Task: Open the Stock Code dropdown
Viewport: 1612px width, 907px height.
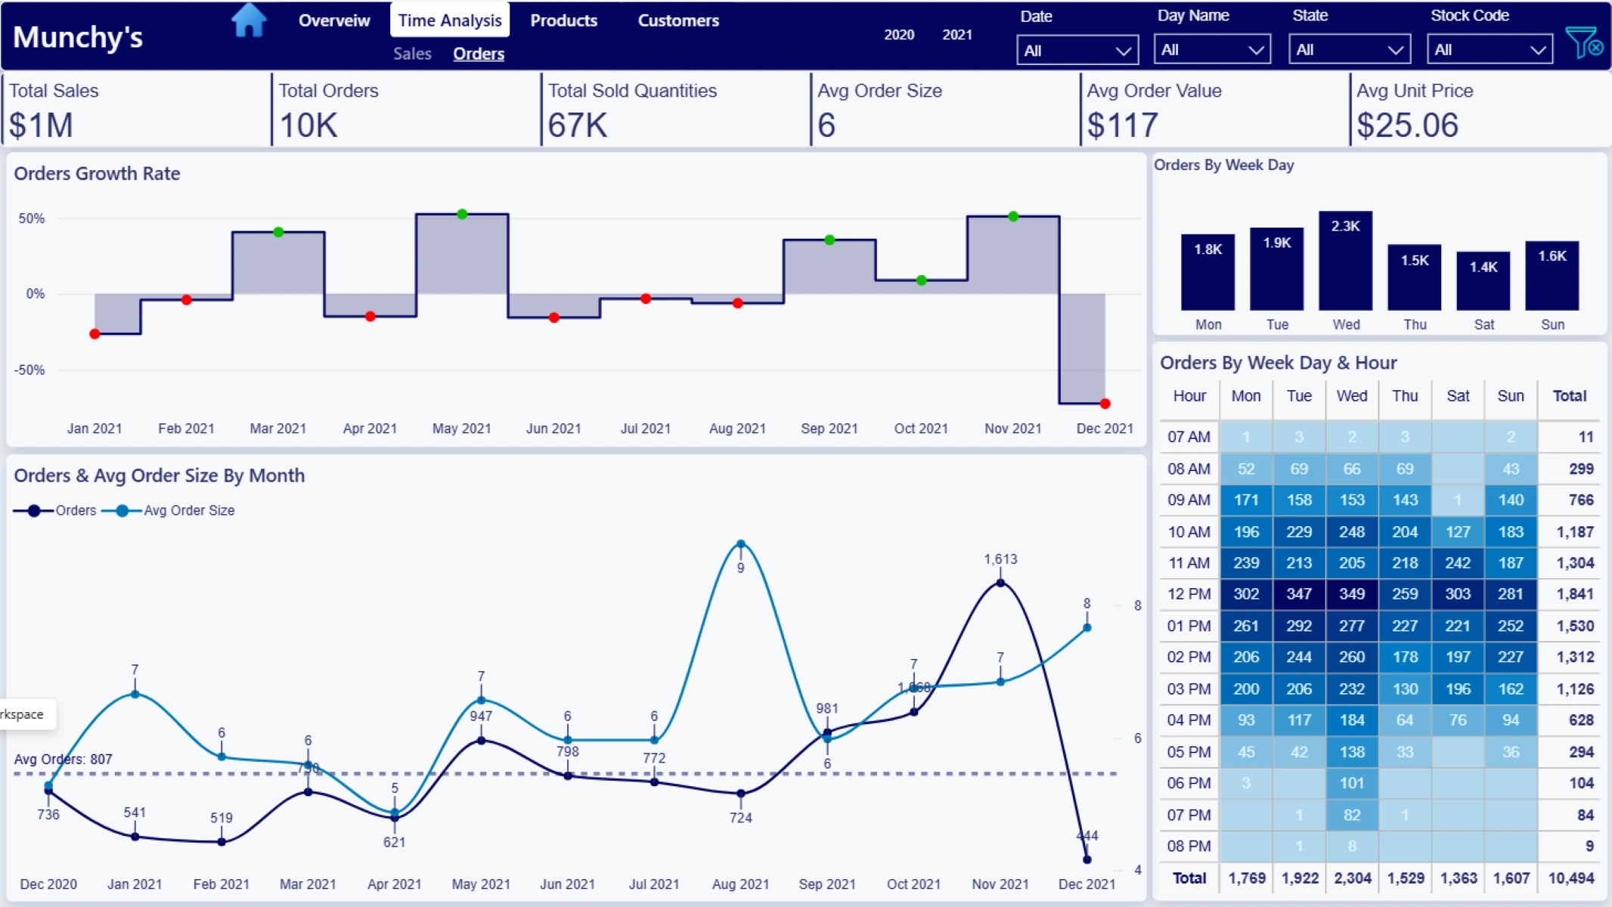Action: pos(1489,50)
